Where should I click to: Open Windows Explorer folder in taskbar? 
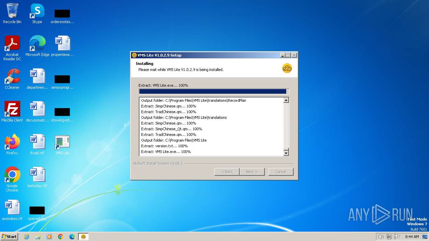(x=38, y=237)
